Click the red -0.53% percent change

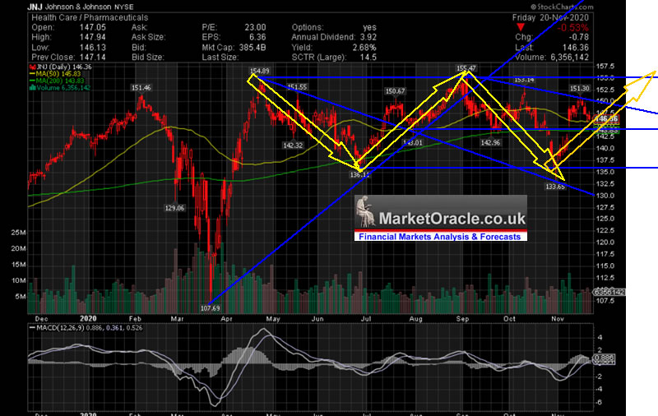pyautogui.click(x=573, y=28)
